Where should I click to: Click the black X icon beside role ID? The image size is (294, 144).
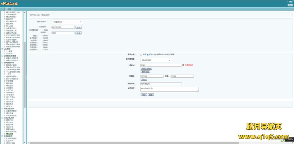[183, 65]
